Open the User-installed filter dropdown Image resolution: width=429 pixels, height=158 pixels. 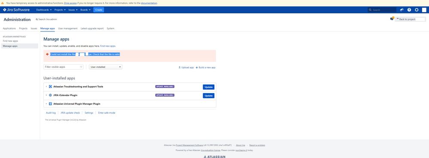tap(106, 67)
